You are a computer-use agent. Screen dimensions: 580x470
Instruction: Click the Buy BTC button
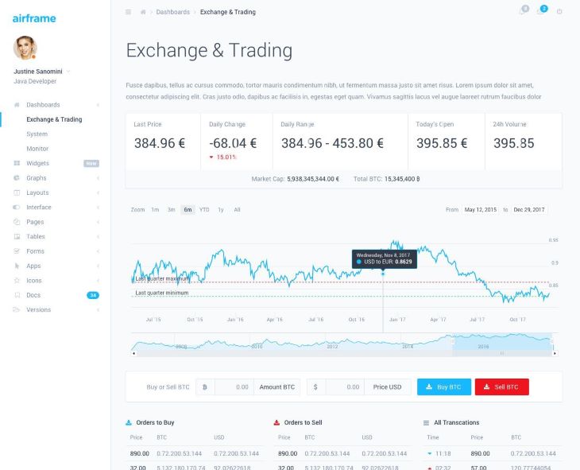pos(444,387)
